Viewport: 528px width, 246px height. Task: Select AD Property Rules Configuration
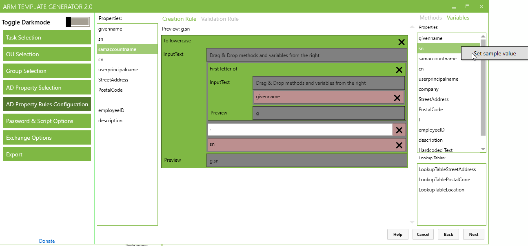click(47, 104)
